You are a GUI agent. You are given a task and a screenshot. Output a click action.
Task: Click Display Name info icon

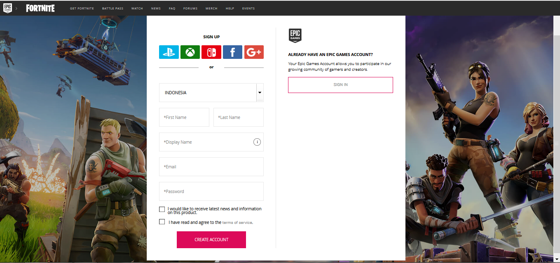[257, 142]
